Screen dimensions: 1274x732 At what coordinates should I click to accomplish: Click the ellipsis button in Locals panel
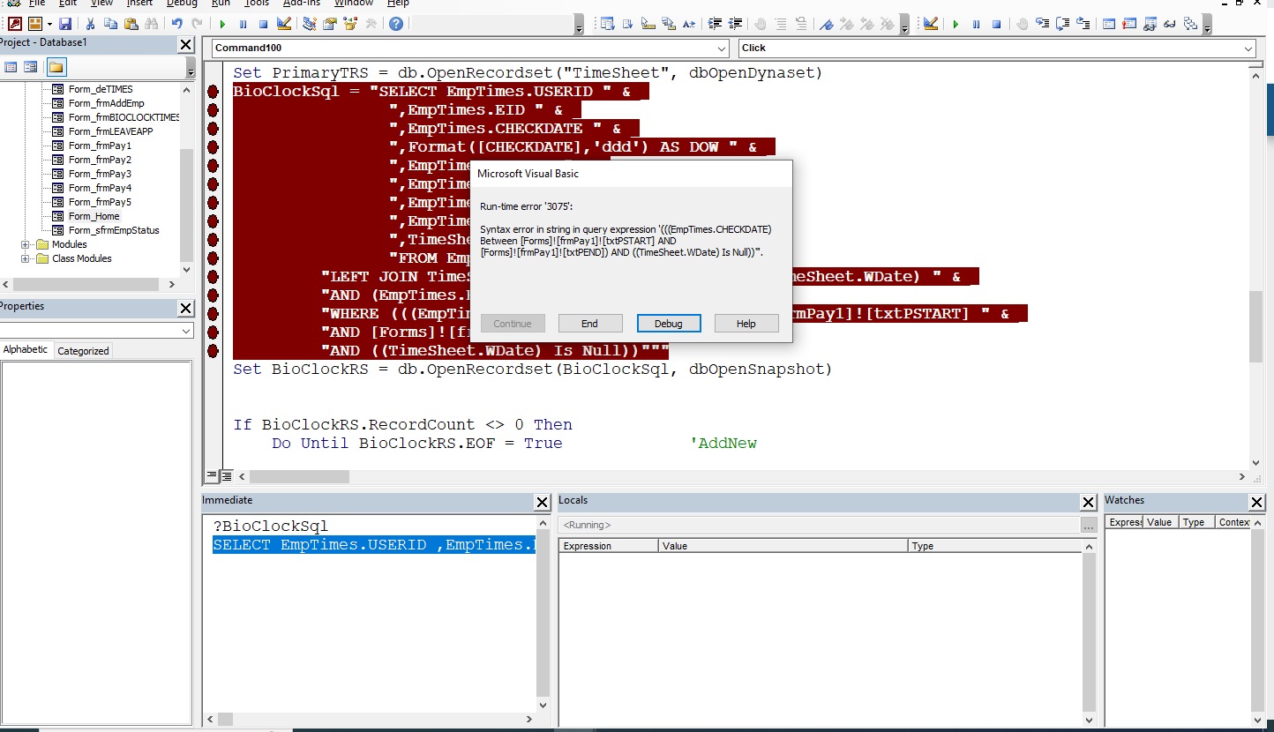[x=1088, y=525]
